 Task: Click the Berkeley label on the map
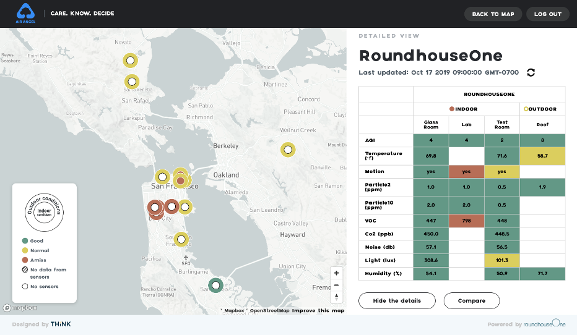click(225, 146)
